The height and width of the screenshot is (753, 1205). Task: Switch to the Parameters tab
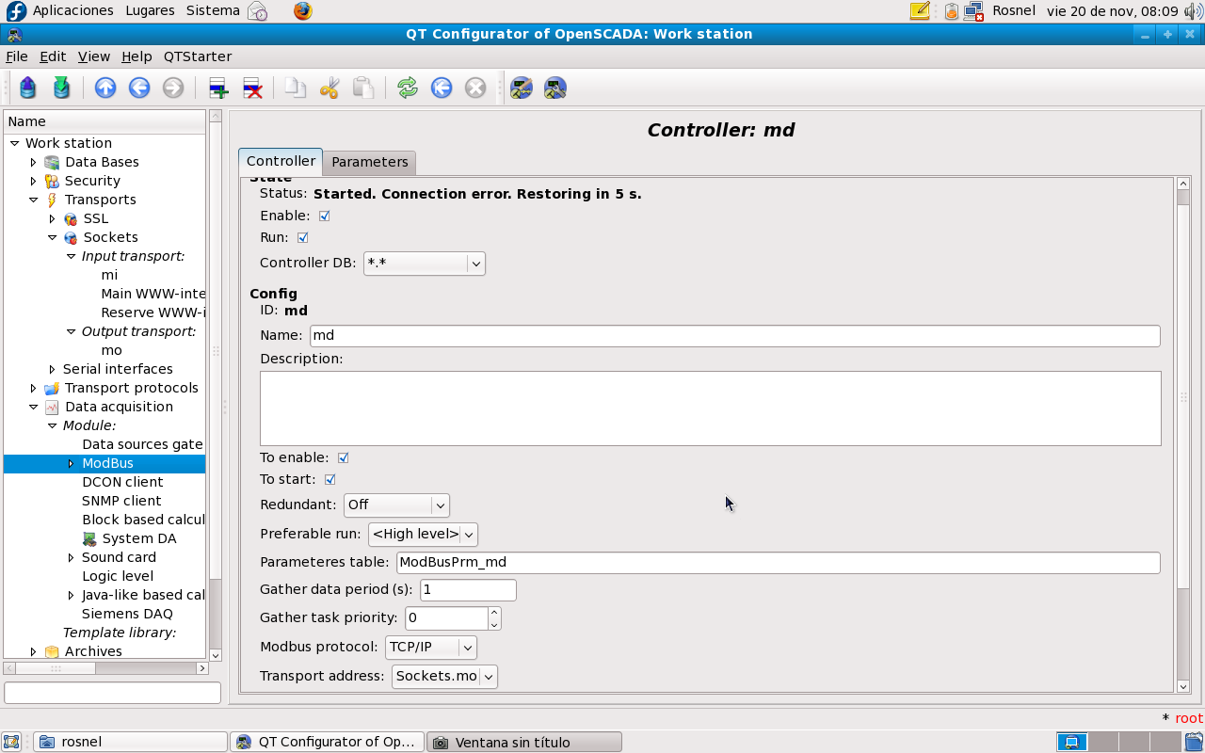click(369, 162)
